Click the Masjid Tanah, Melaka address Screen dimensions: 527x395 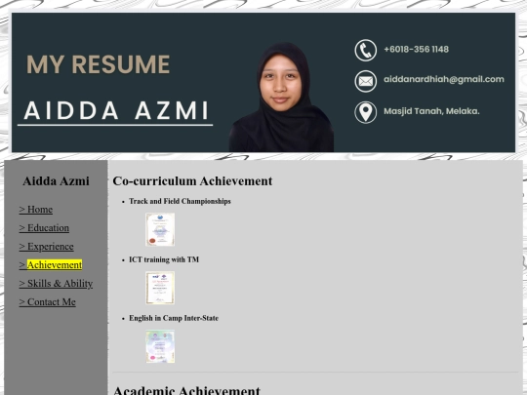point(431,111)
